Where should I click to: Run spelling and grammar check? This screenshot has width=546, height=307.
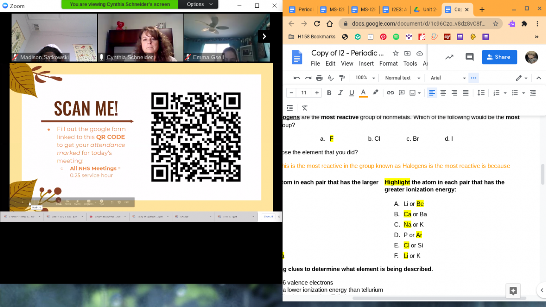click(331, 78)
